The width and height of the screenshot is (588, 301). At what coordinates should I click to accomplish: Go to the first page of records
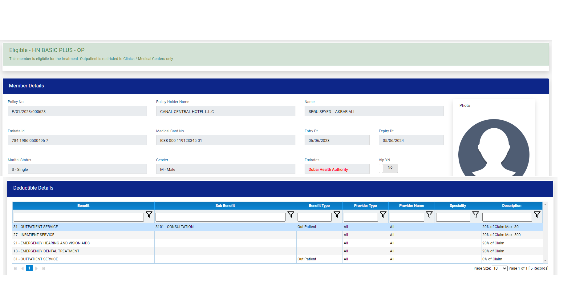(15, 268)
